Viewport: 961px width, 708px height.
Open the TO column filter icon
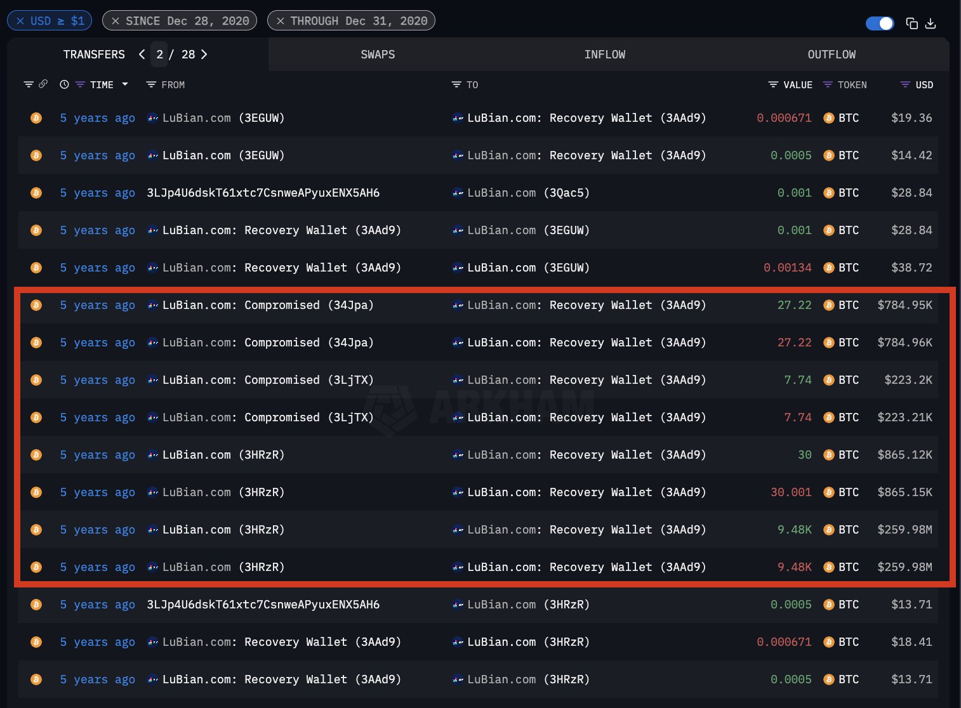coord(456,84)
